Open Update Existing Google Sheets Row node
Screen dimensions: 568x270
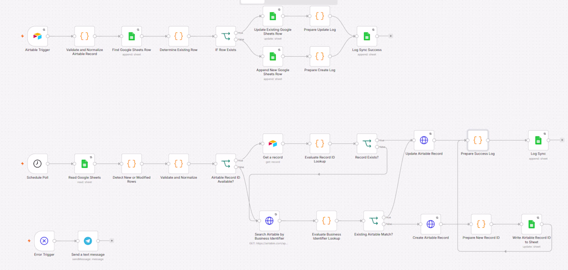273,16
